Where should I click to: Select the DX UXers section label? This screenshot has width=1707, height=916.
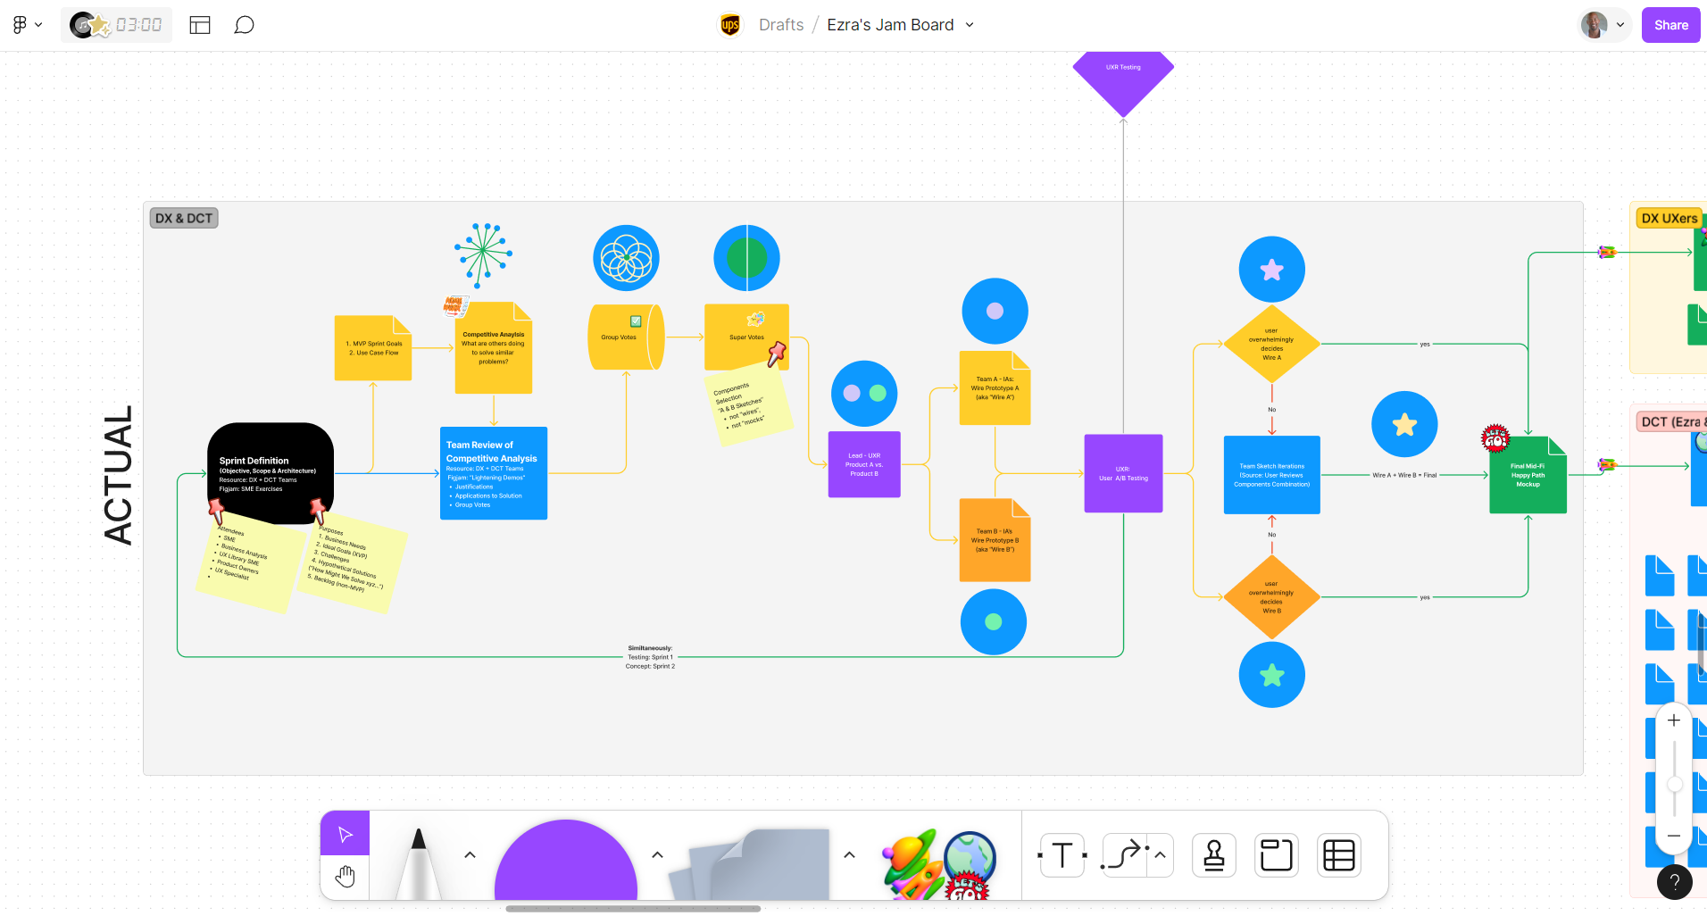tap(1670, 218)
